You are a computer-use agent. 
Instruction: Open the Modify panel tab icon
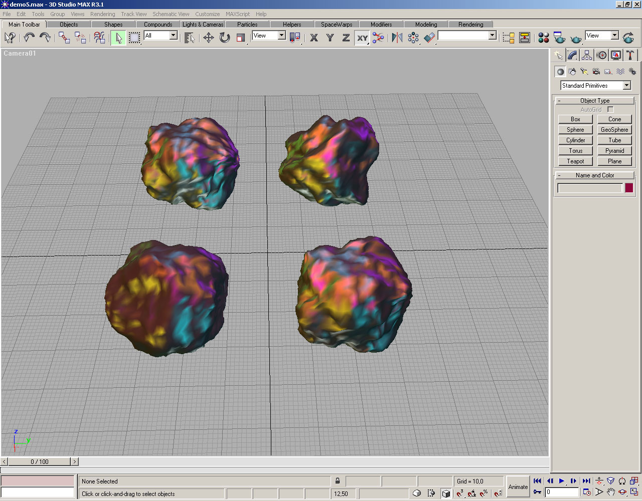(x=572, y=55)
